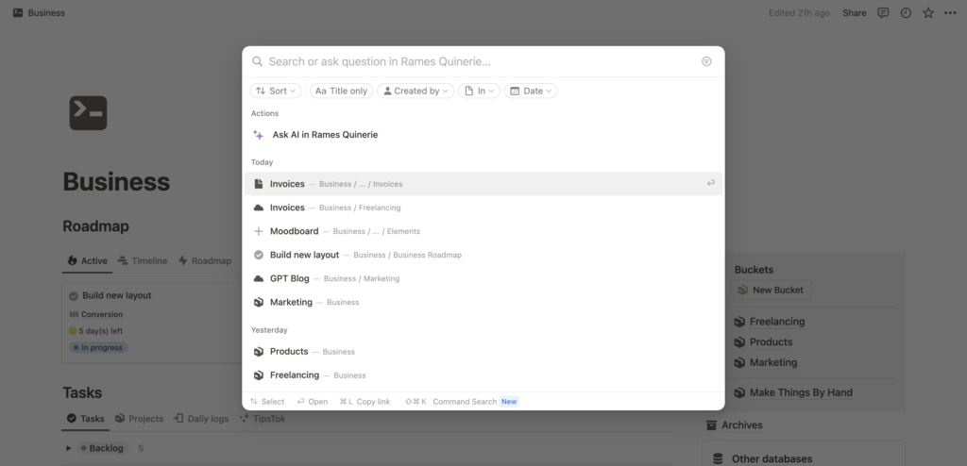Click the New Bucket button
The image size is (967, 466).
[771, 290]
